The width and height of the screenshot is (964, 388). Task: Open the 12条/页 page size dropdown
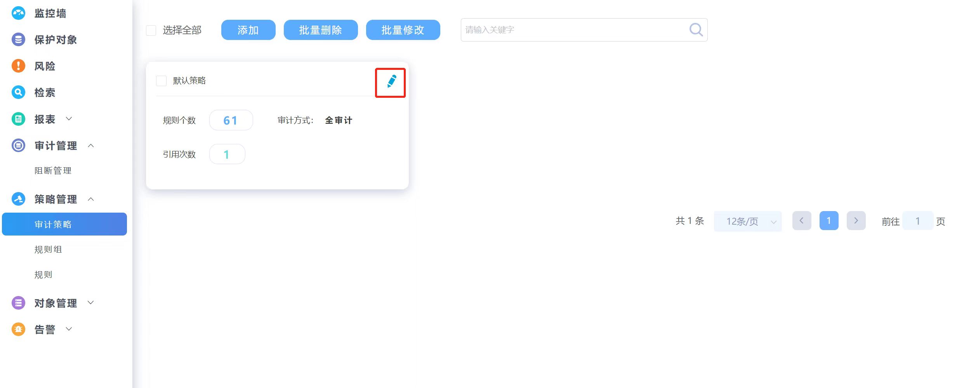click(x=748, y=221)
